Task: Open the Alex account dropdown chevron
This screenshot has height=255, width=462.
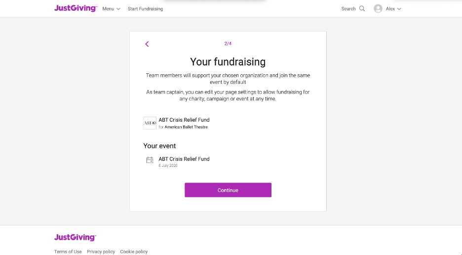Action: point(399,9)
